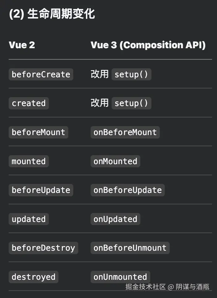Click the beforeDestroy code tag
The width and height of the screenshot is (217, 298).
coord(43,248)
